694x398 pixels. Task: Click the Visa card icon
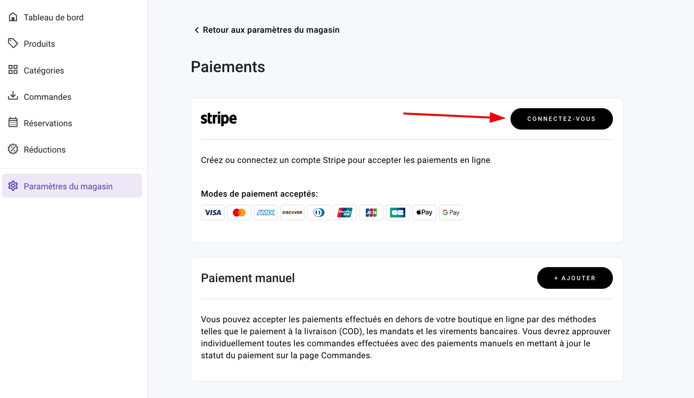[213, 213]
